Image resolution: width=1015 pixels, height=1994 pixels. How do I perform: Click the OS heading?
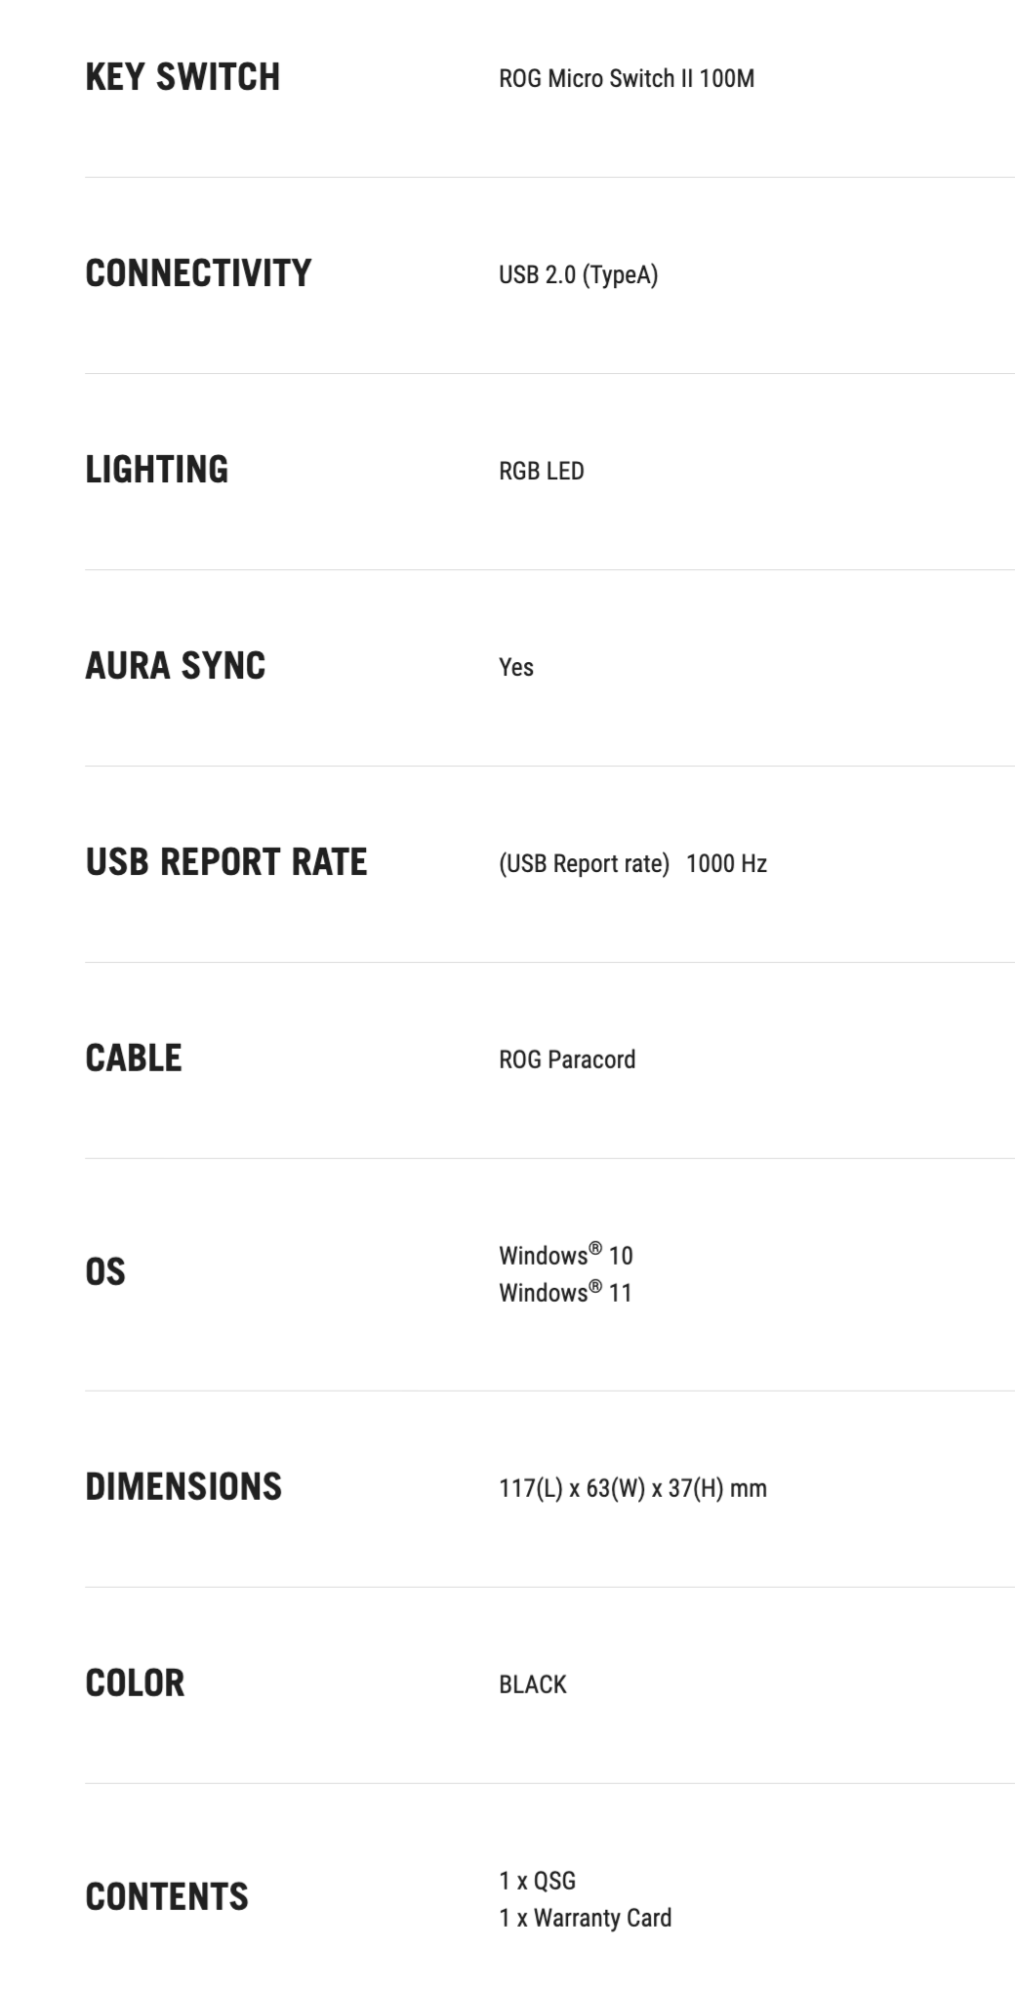105,1272
